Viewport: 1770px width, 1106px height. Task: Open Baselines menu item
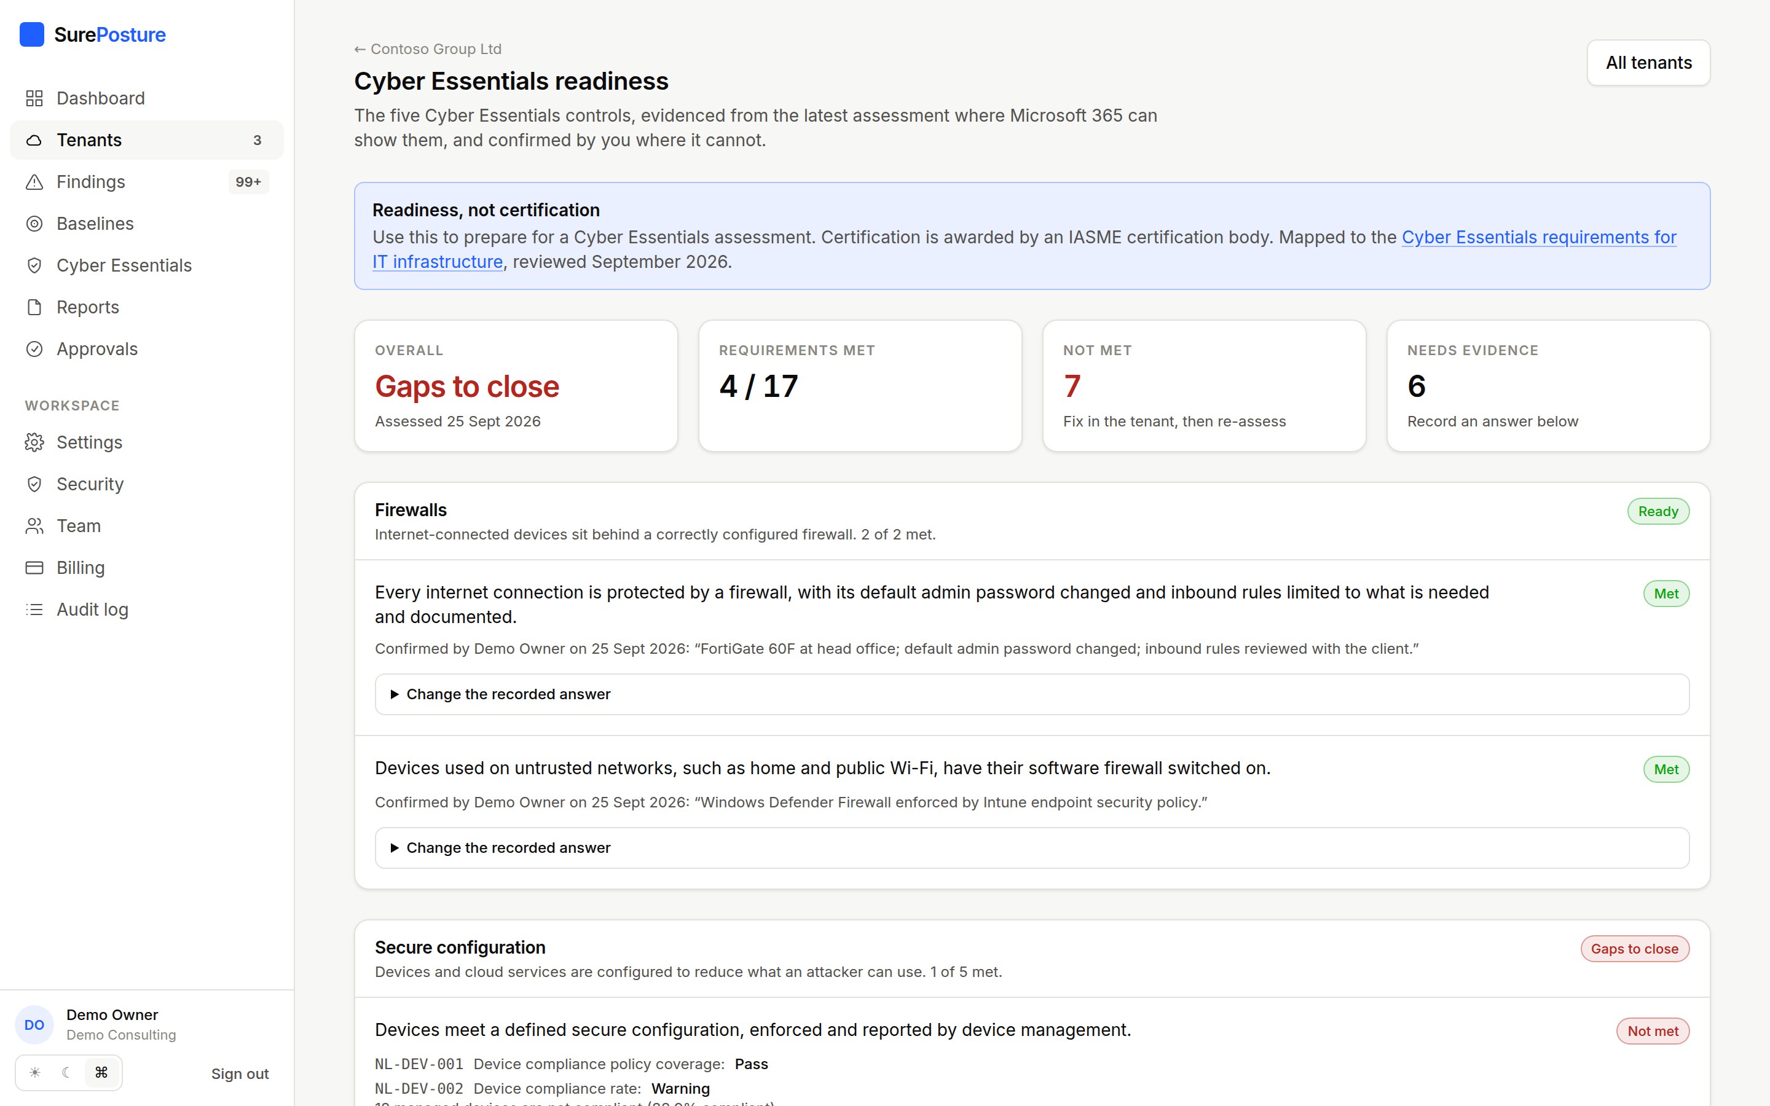(x=147, y=223)
